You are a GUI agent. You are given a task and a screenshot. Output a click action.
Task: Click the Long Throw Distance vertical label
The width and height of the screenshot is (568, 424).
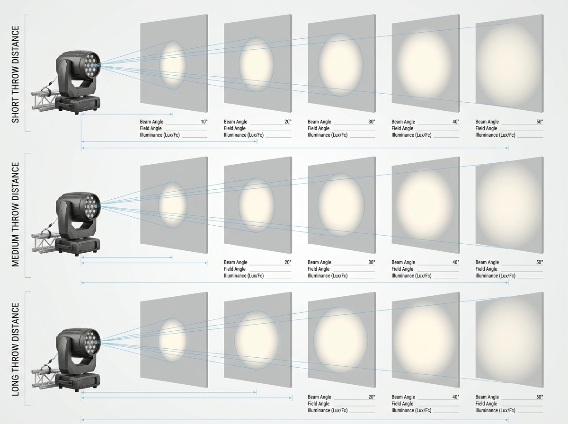(x=15, y=349)
